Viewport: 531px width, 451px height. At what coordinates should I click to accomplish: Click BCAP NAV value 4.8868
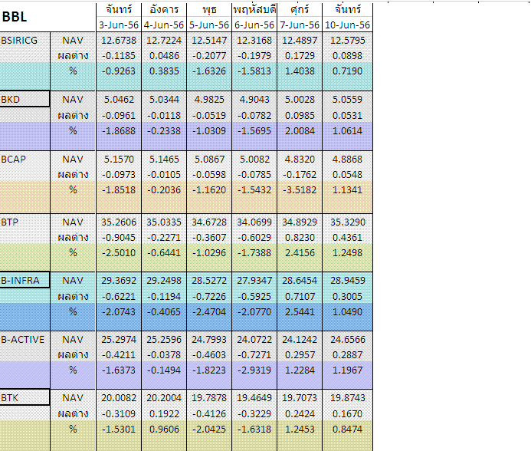pos(347,159)
